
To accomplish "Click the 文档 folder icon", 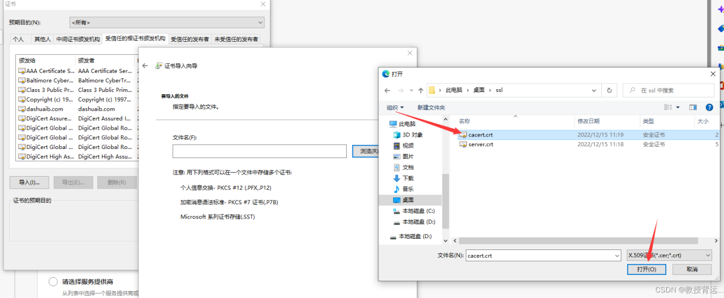I will pyautogui.click(x=397, y=167).
